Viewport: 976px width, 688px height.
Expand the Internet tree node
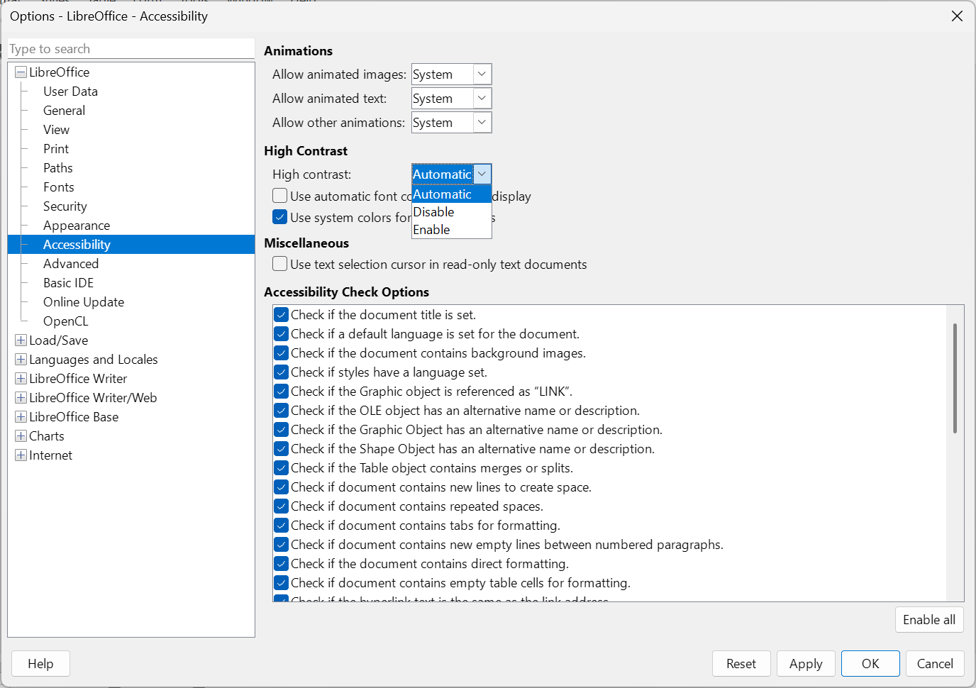[x=21, y=455]
